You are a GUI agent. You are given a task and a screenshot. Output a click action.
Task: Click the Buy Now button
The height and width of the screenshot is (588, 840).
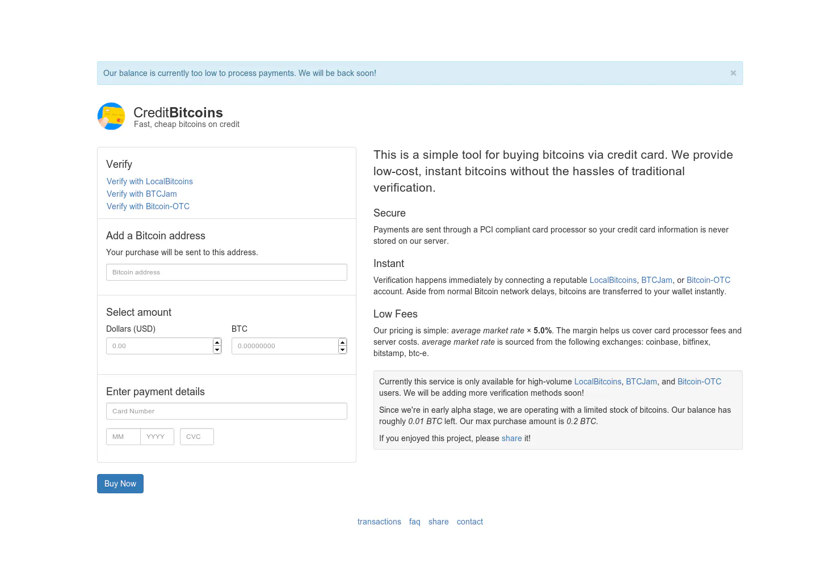point(120,484)
